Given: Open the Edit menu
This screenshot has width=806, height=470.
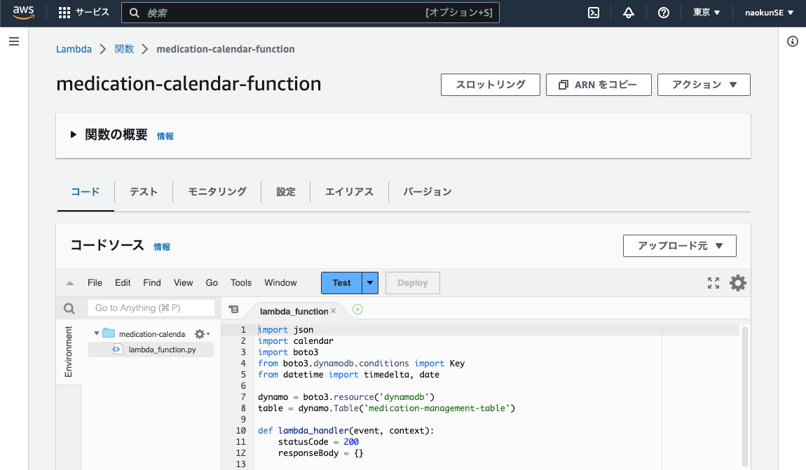Looking at the screenshot, I should pyautogui.click(x=123, y=282).
